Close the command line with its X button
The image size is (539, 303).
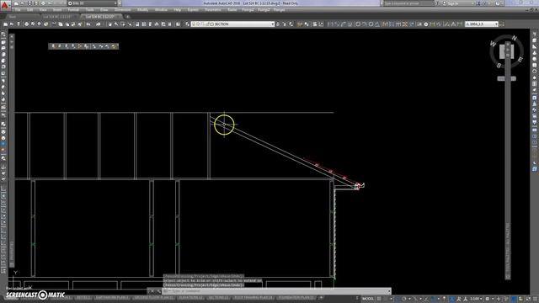pyautogui.click(x=152, y=291)
